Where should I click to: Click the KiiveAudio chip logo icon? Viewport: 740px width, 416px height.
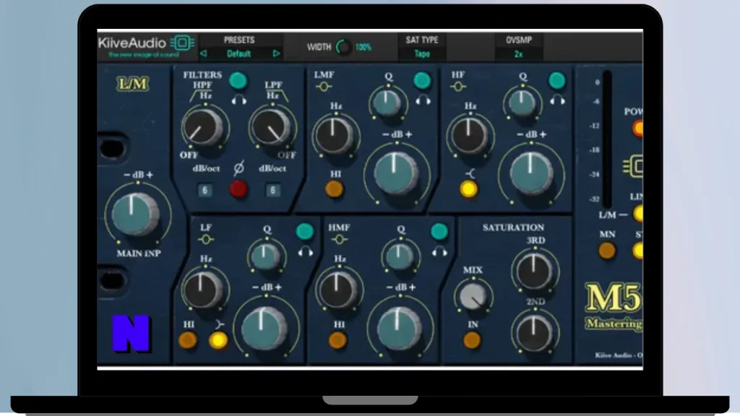tap(182, 43)
